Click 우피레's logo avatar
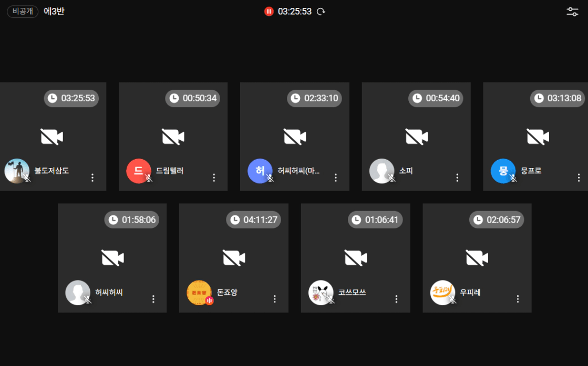 tap(442, 292)
